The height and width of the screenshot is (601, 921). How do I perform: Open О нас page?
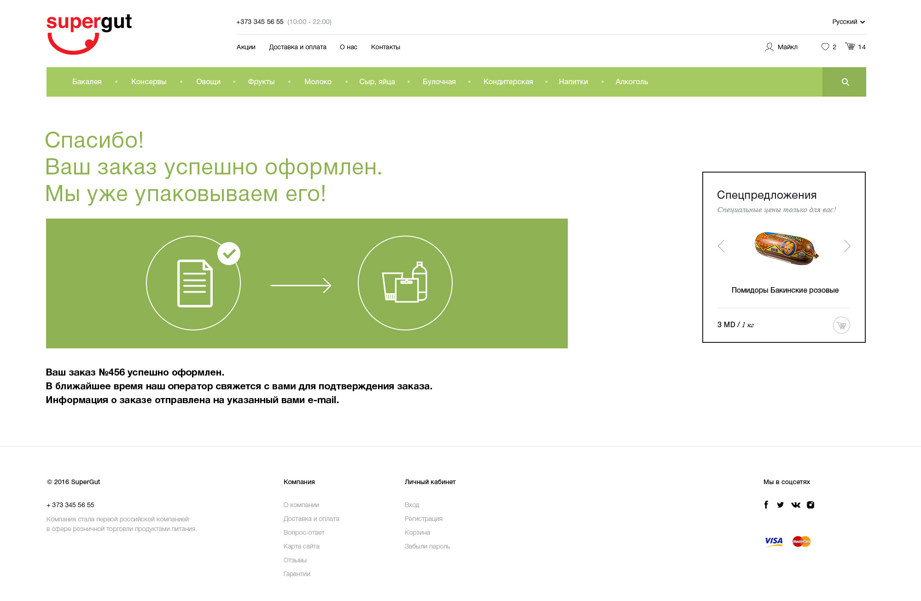[x=349, y=47]
